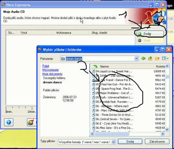This screenshot has height=149, width=174.
Task: Click the green back arrow in file dialog
Action: tap(143, 58)
